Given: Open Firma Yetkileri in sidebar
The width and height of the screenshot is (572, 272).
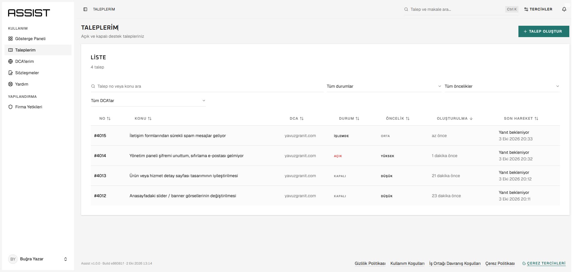Looking at the screenshot, I should (x=38, y=107).
